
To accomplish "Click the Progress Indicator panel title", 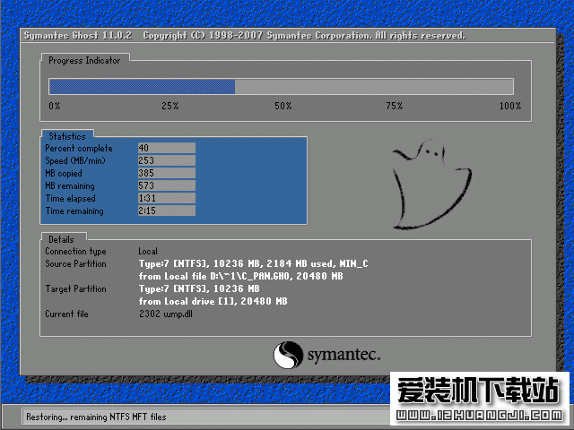I will [x=84, y=60].
